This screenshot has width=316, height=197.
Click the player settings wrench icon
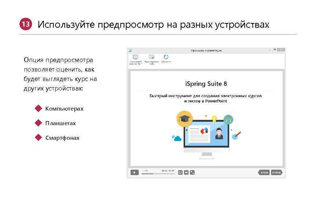coord(192,173)
